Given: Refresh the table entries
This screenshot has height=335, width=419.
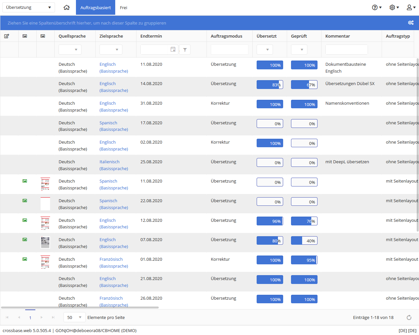Looking at the screenshot, I should pos(409,317).
